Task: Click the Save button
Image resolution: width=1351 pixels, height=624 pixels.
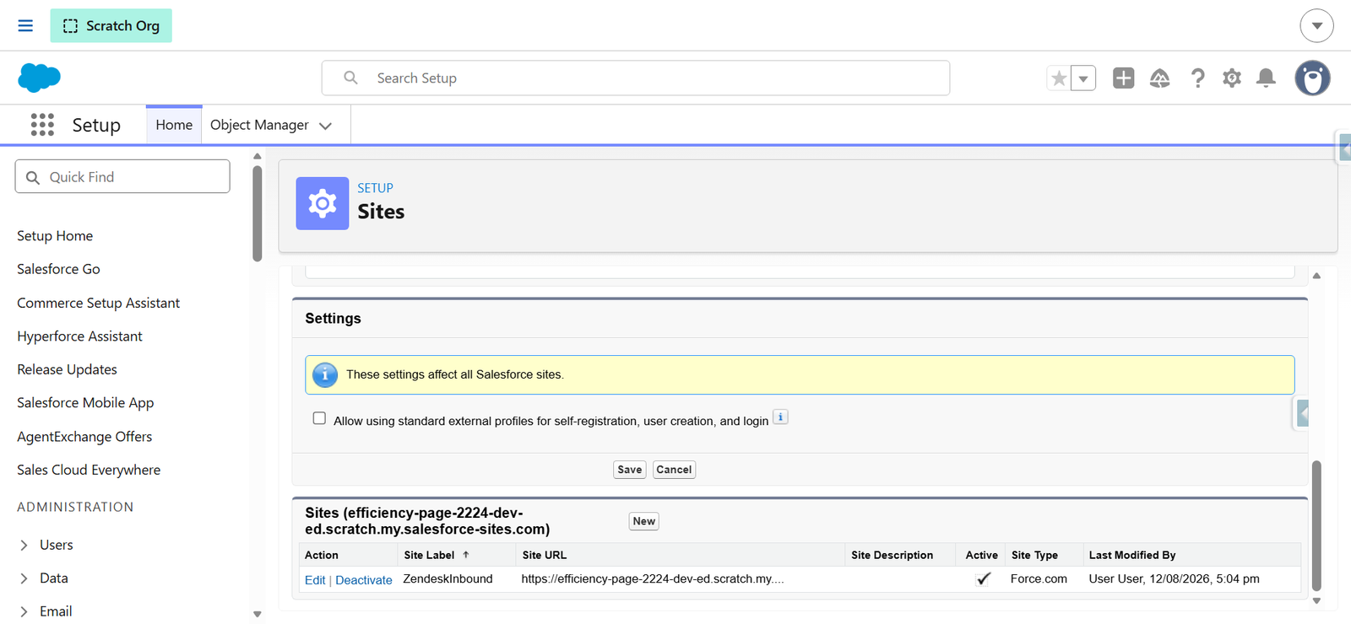Action: (x=629, y=470)
